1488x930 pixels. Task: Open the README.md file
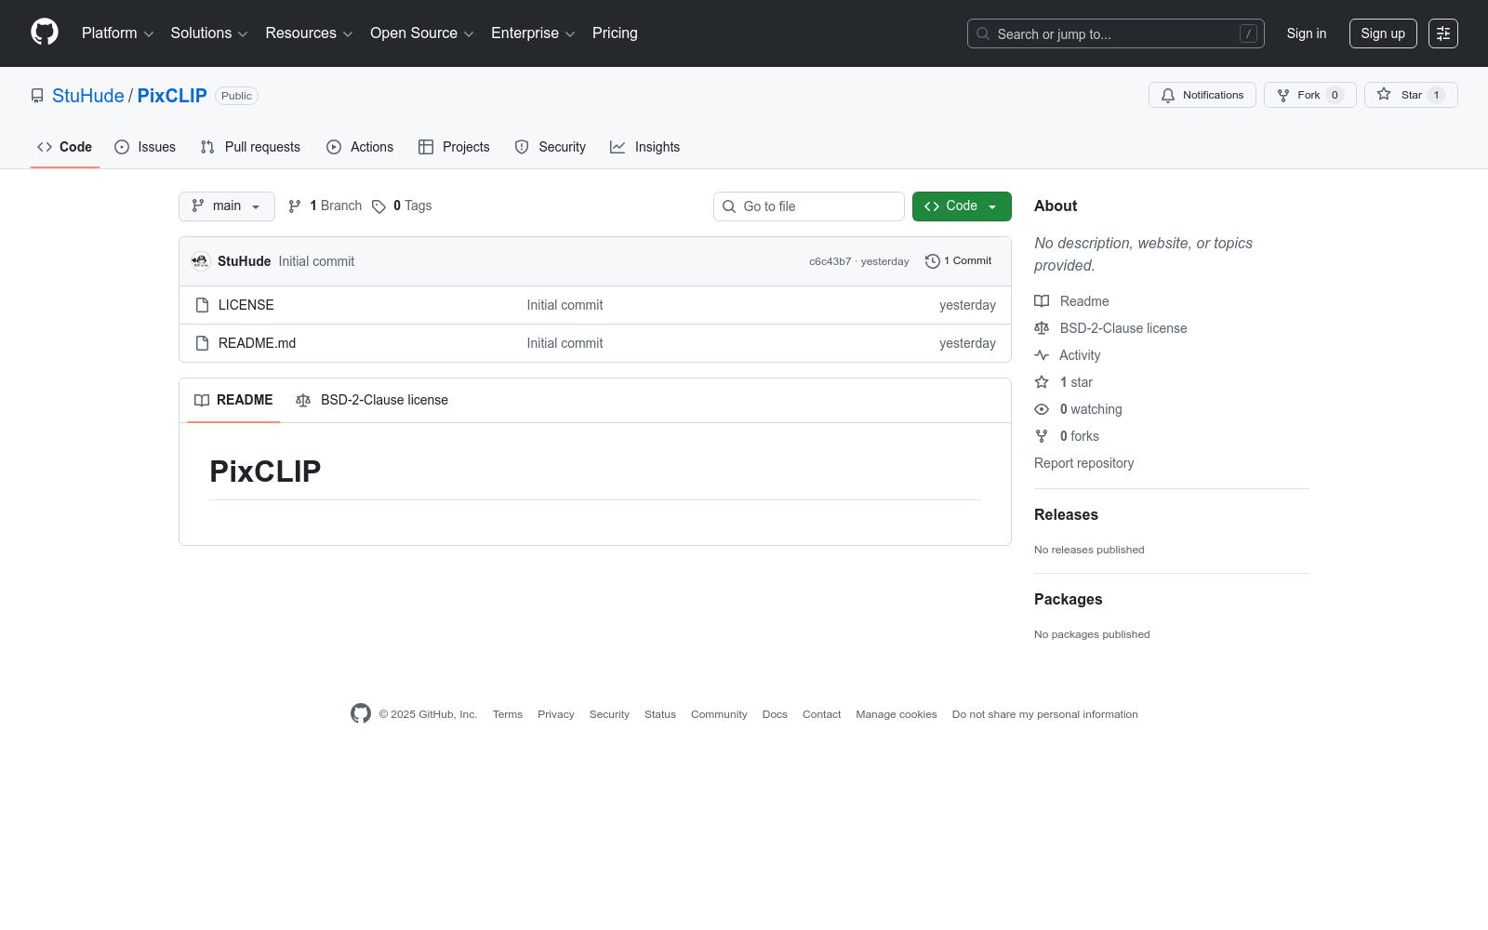(x=258, y=343)
